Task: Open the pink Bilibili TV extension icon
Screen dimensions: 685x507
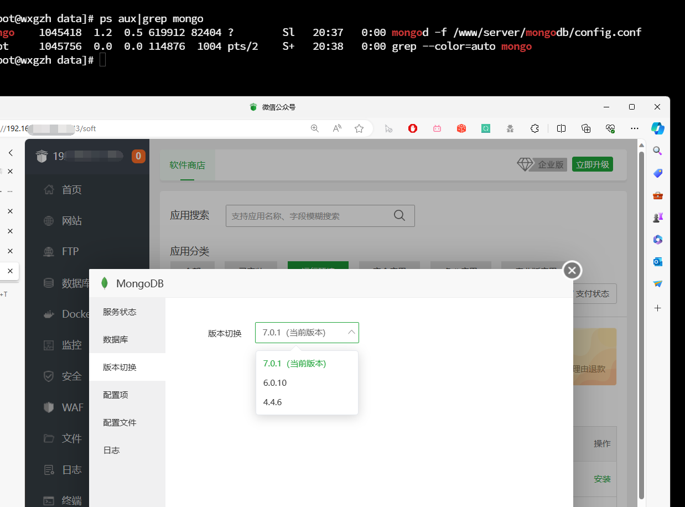Action: (x=437, y=128)
